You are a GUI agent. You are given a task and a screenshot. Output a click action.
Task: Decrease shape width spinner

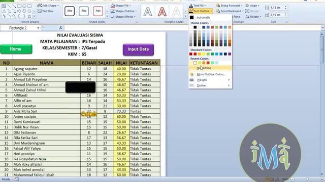[285, 16]
